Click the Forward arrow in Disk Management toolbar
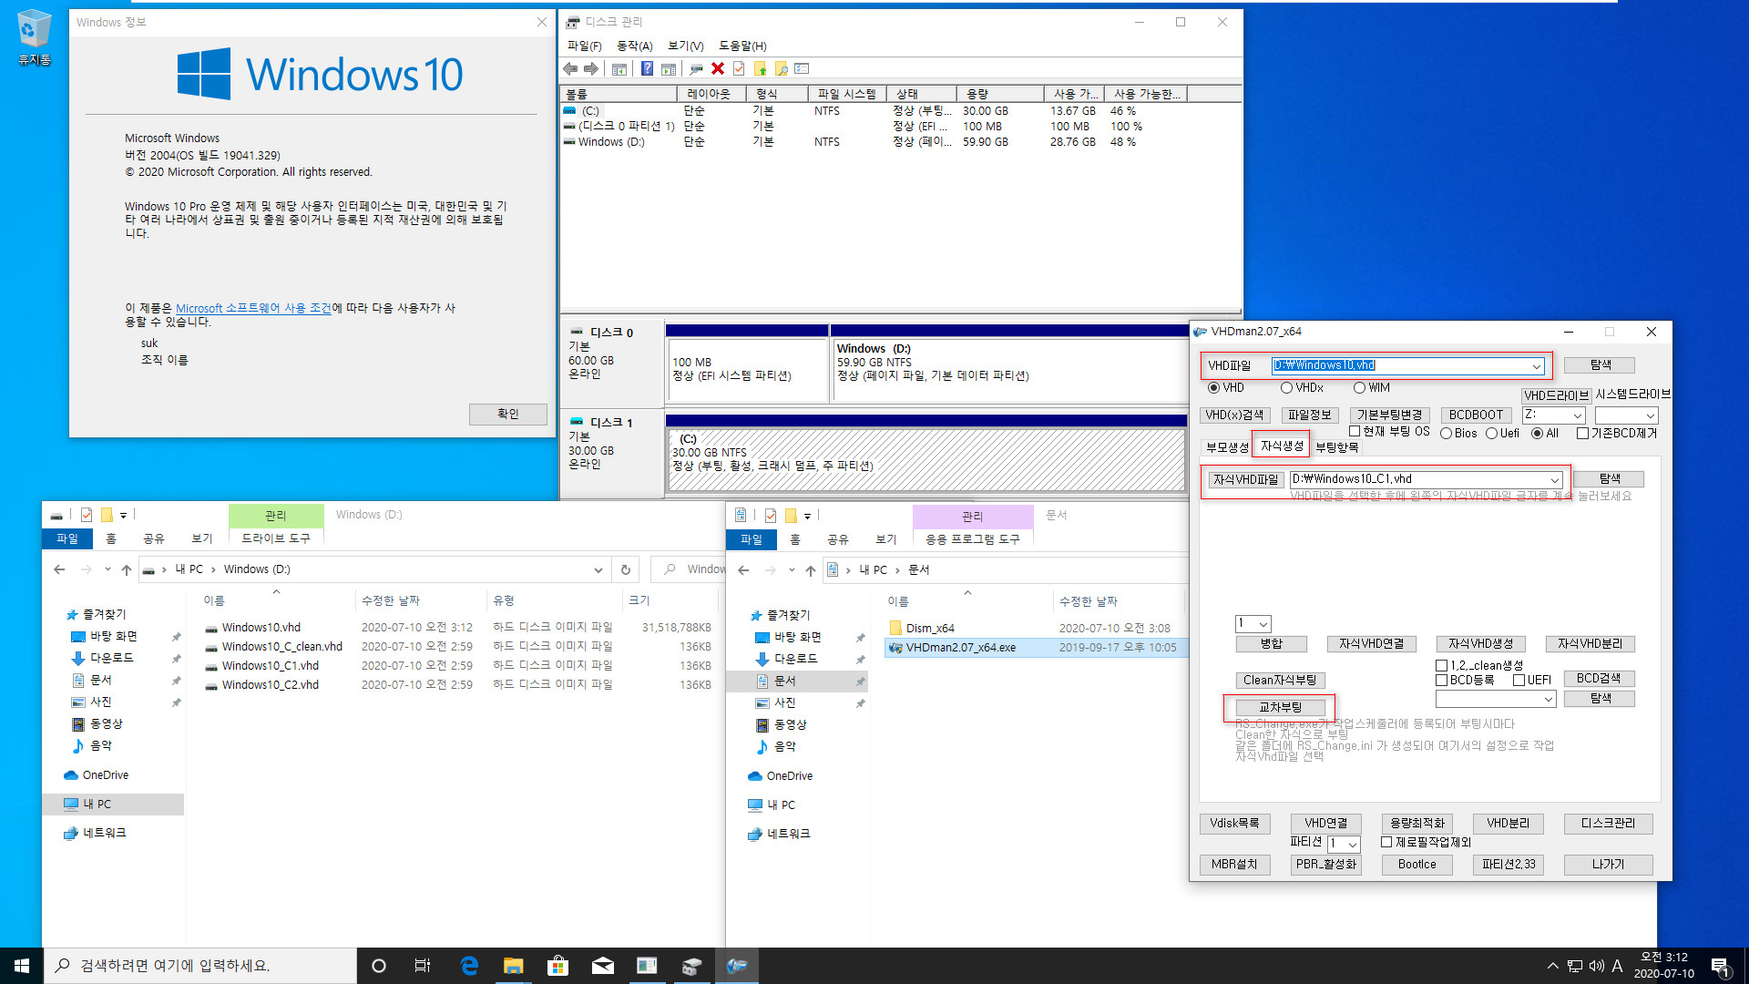Image resolution: width=1749 pixels, height=984 pixels. (591, 69)
